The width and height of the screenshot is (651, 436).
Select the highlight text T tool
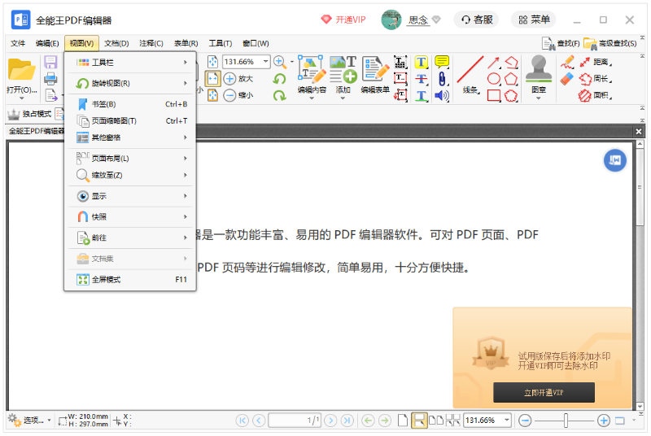point(422,62)
